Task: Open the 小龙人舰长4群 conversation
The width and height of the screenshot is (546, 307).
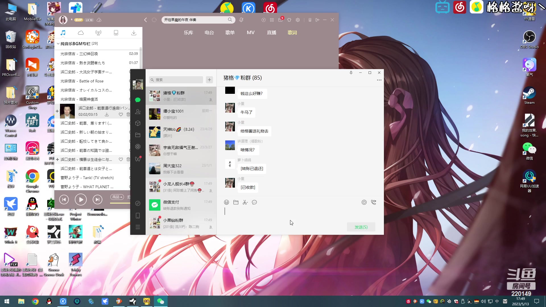Action: pyautogui.click(x=181, y=187)
